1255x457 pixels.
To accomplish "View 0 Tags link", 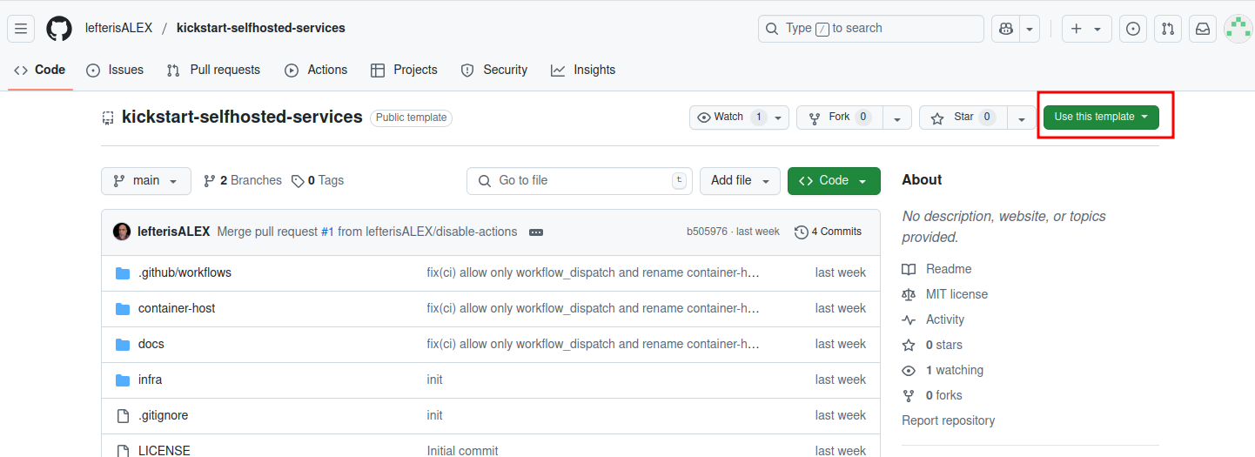I will pos(318,181).
